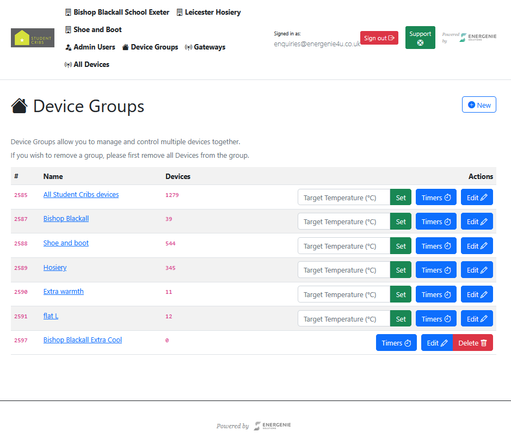Edit the Hosiery group
The height and width of the screenshot is (444, 511).
point(477,270)
